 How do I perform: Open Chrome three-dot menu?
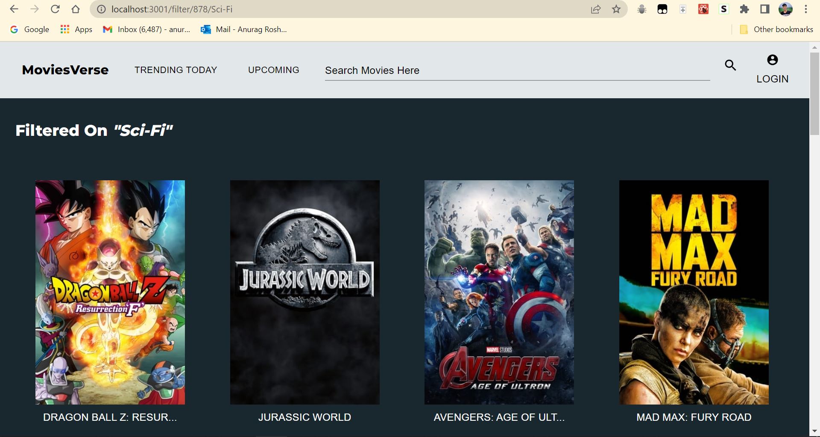pos(806,9)
